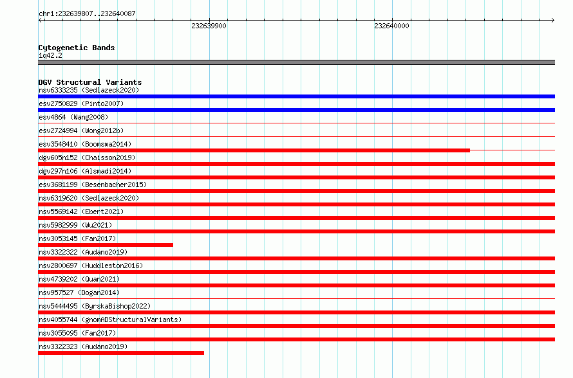Open variant nsv5444495 (ByrskaBishop2022) label
The image size is (573, 378).
pyautogui.click(x=95, y=306)
